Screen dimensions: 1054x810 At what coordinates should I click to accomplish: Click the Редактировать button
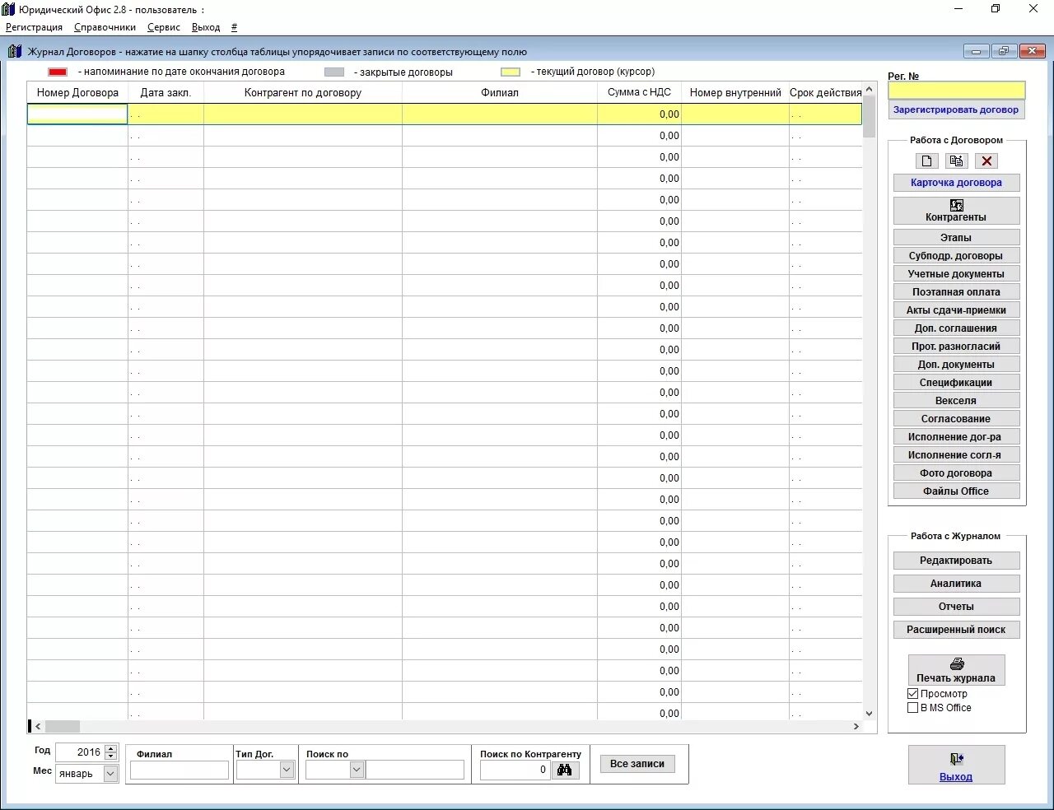tap(956, 561)
